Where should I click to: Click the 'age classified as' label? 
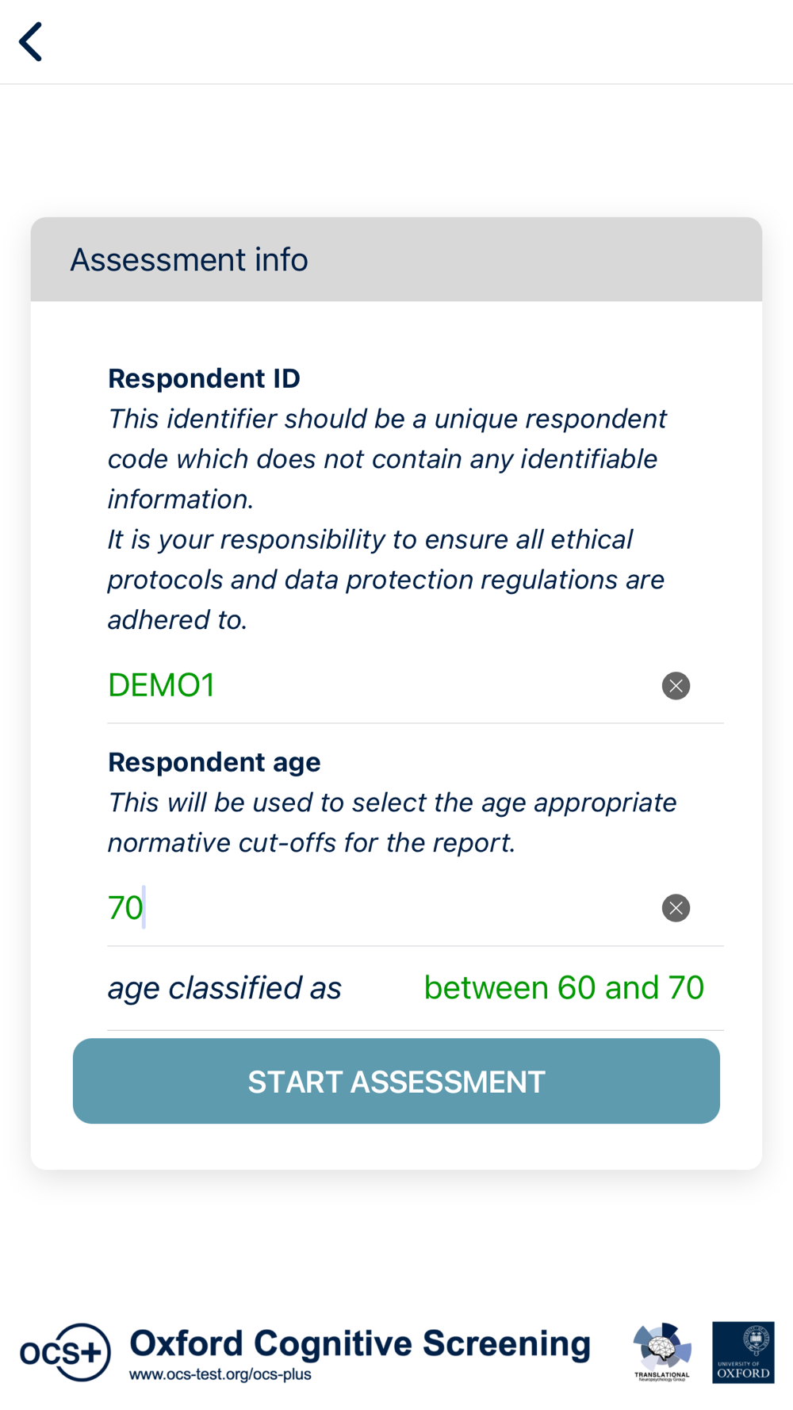(224, 988)
